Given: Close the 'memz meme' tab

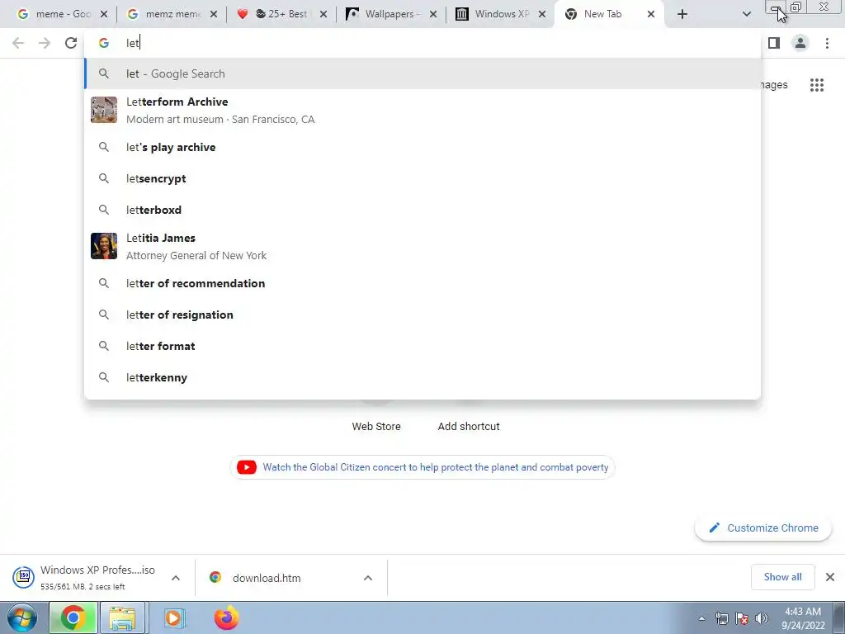Looking at the screenshot, I should 214,15.
